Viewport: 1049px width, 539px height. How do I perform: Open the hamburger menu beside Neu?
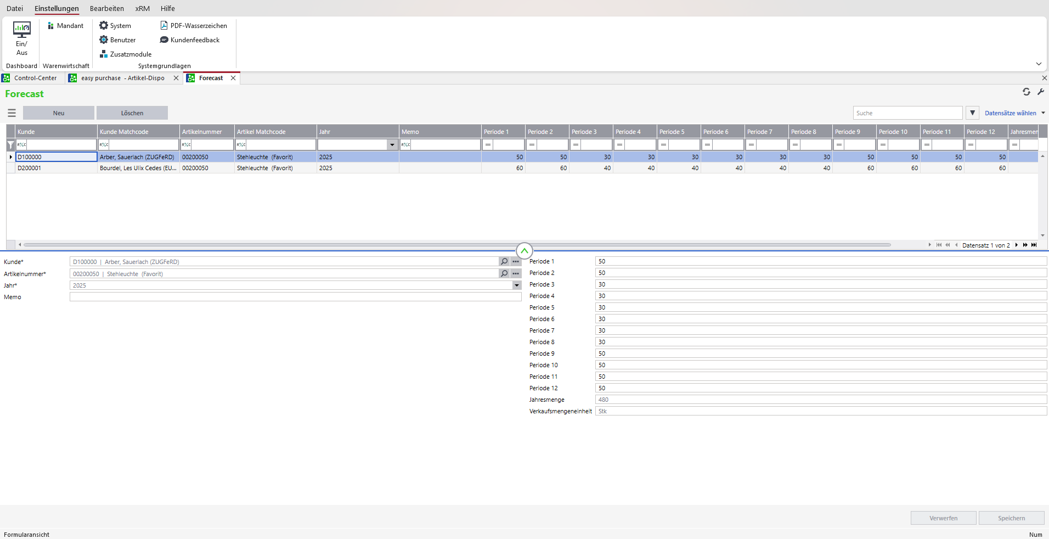(12, 113)
